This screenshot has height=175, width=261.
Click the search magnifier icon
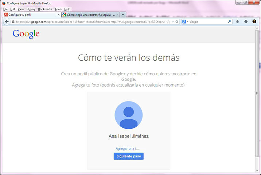coord(230,21)
